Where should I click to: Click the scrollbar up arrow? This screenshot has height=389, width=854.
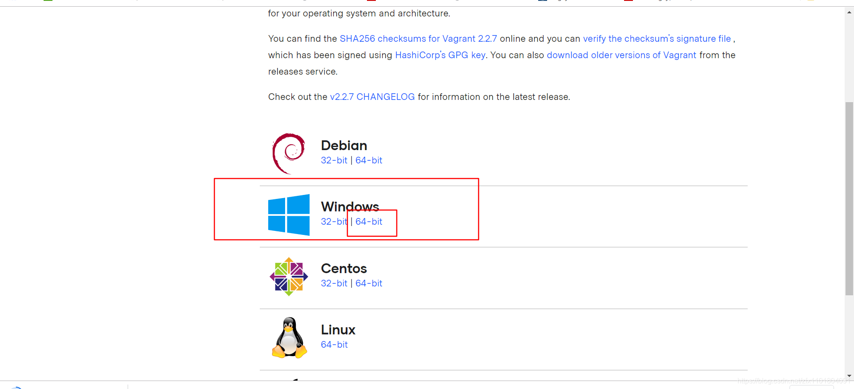849,12
